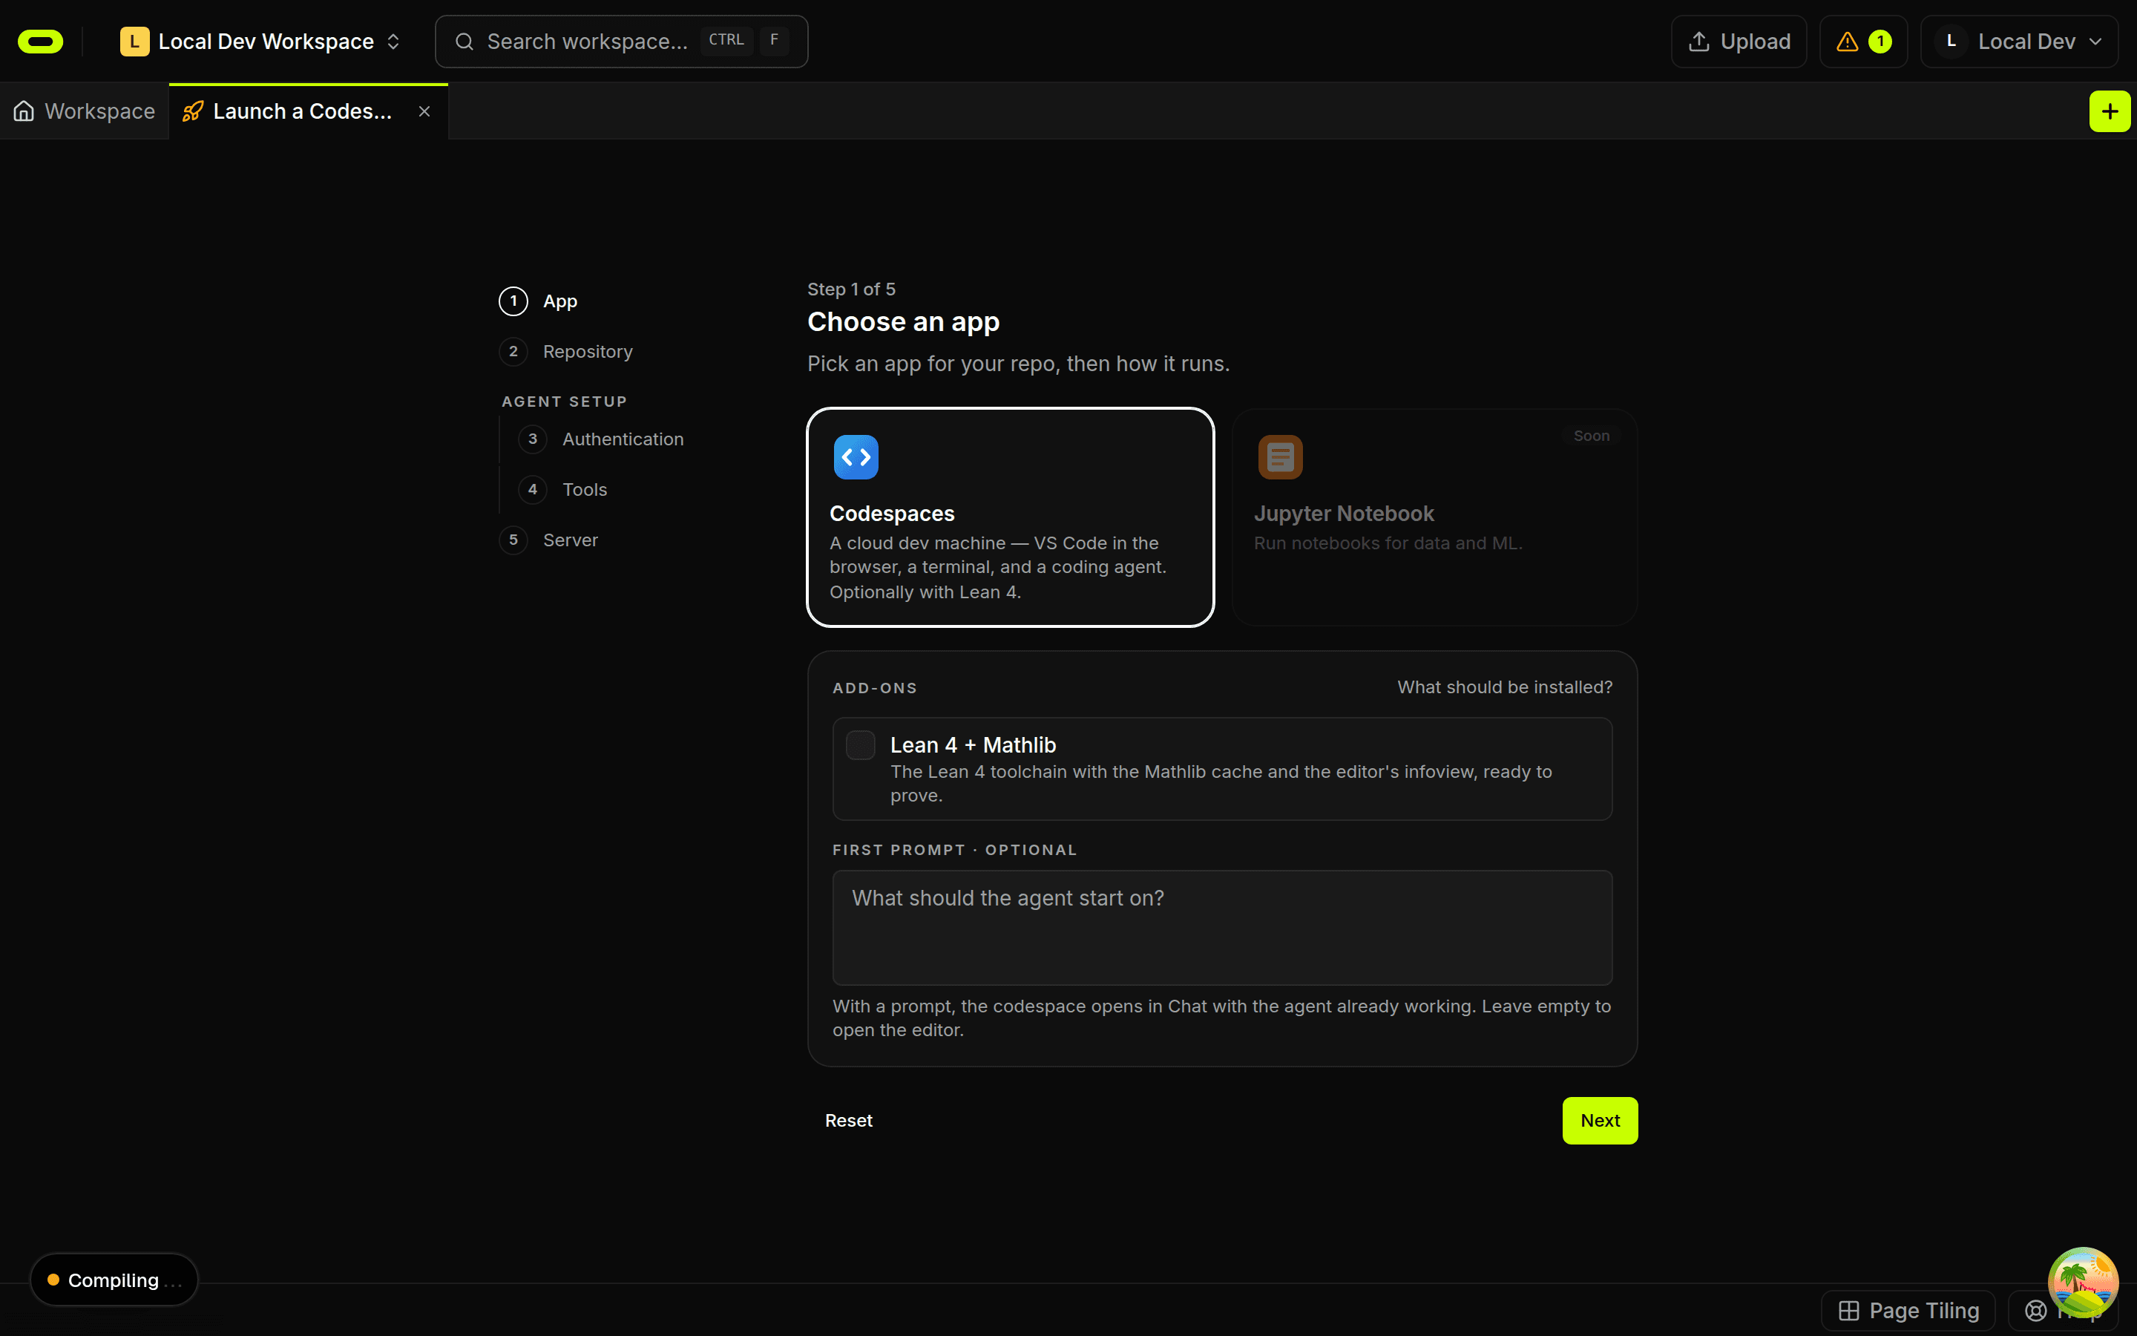
Task: Select the Codespaces app card
Action: [1010, 518]
